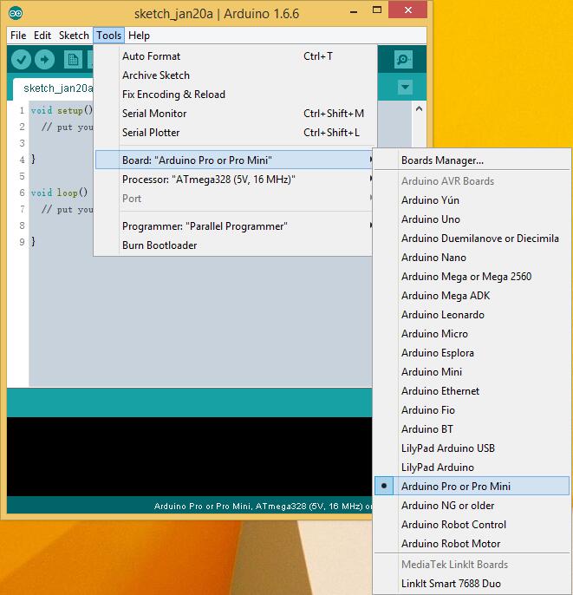Click line 1 'void setup()' code
This screenshot has height=595, width=573.
(x=62, y=110)
